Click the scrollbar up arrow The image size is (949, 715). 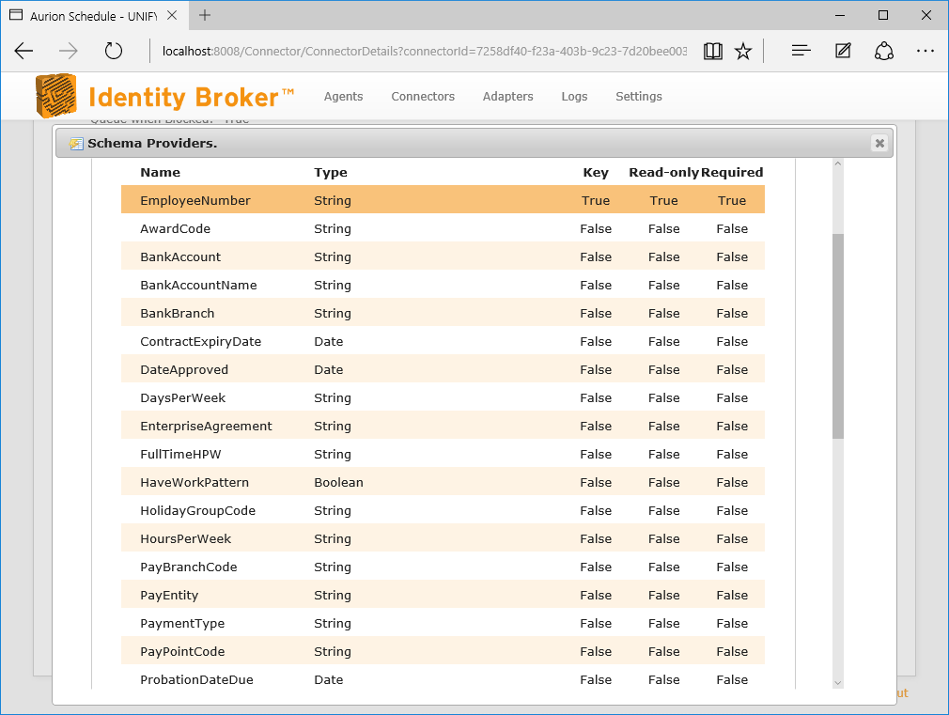click(x=837, y=163)
